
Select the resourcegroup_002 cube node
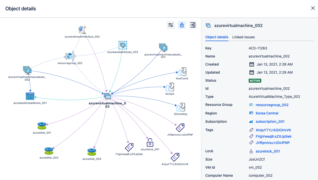(x=70, y=56)
